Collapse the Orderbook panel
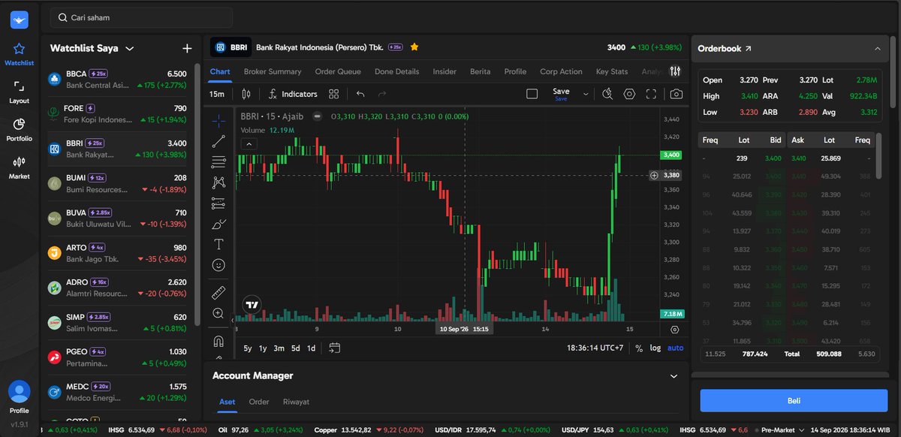This screenshot has width=901, height=437. coord(877,49)
